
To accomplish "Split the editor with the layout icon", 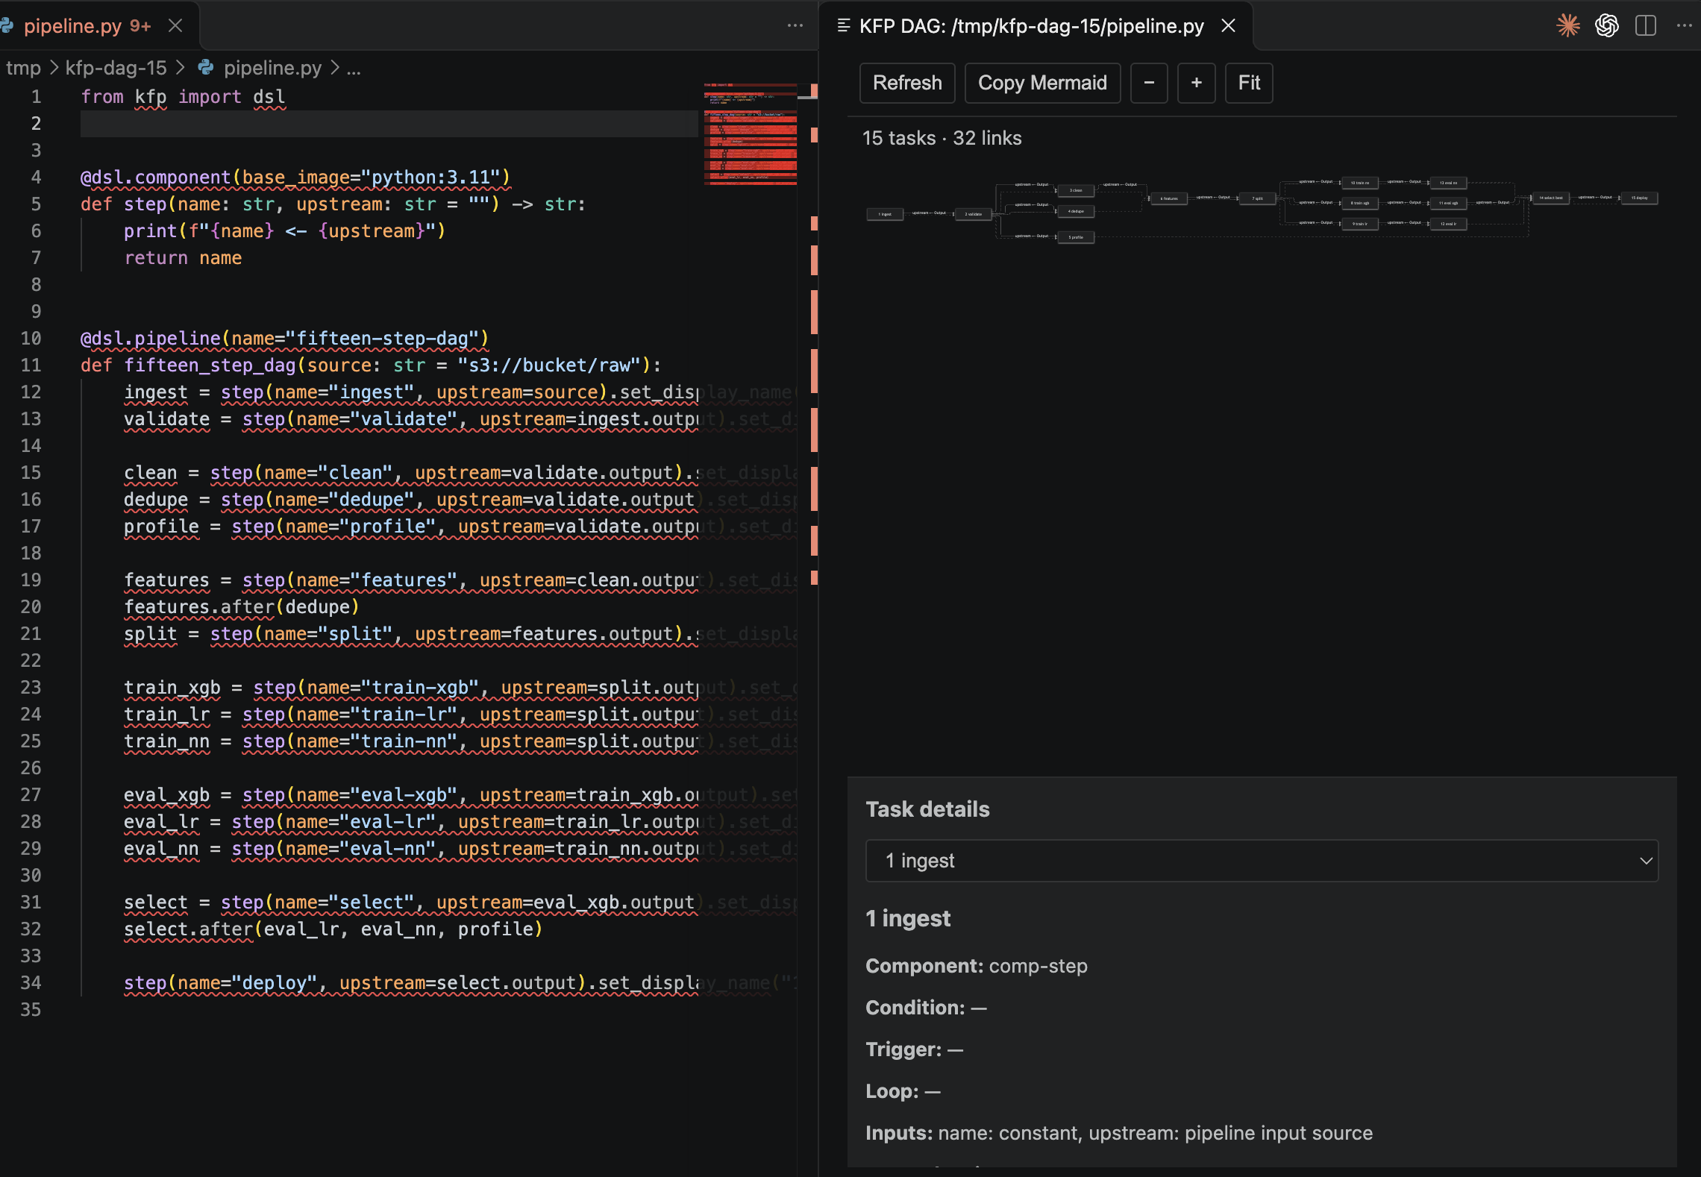I will (1646, 26).
